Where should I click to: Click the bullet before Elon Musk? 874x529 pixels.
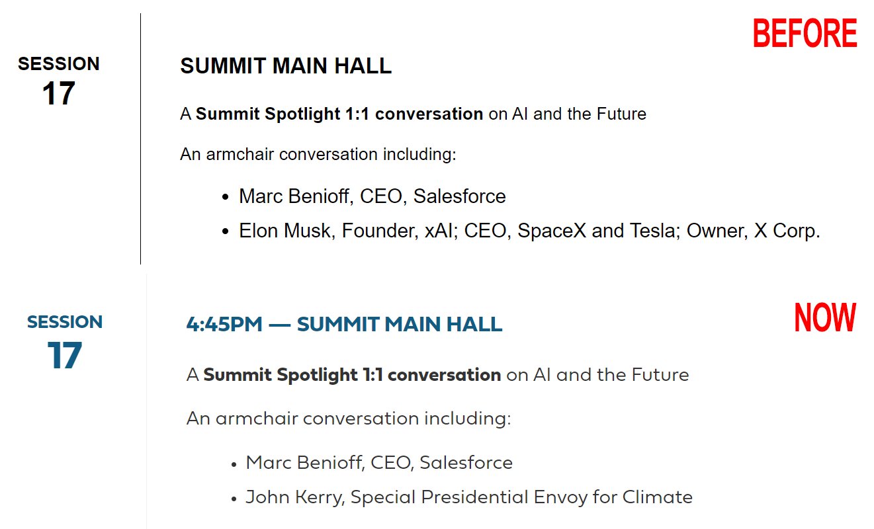click(x=226, y=232)
